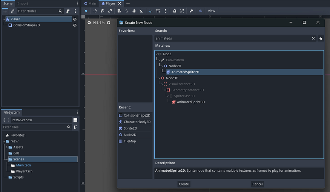Viewport: 330px width, 192px height.
Task: Add new scene tab with plus
Action: click(128, 3)
